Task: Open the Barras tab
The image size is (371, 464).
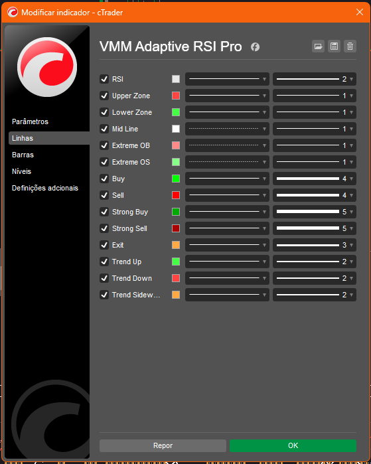Action: point(23,155)
